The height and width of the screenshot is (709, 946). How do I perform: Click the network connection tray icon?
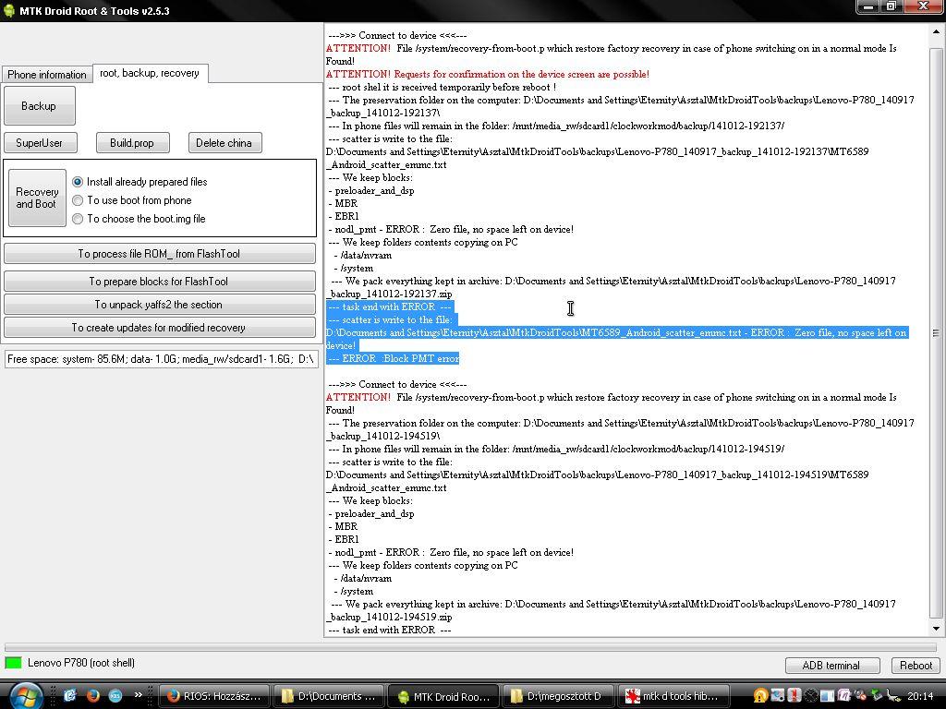coord(893,696)
